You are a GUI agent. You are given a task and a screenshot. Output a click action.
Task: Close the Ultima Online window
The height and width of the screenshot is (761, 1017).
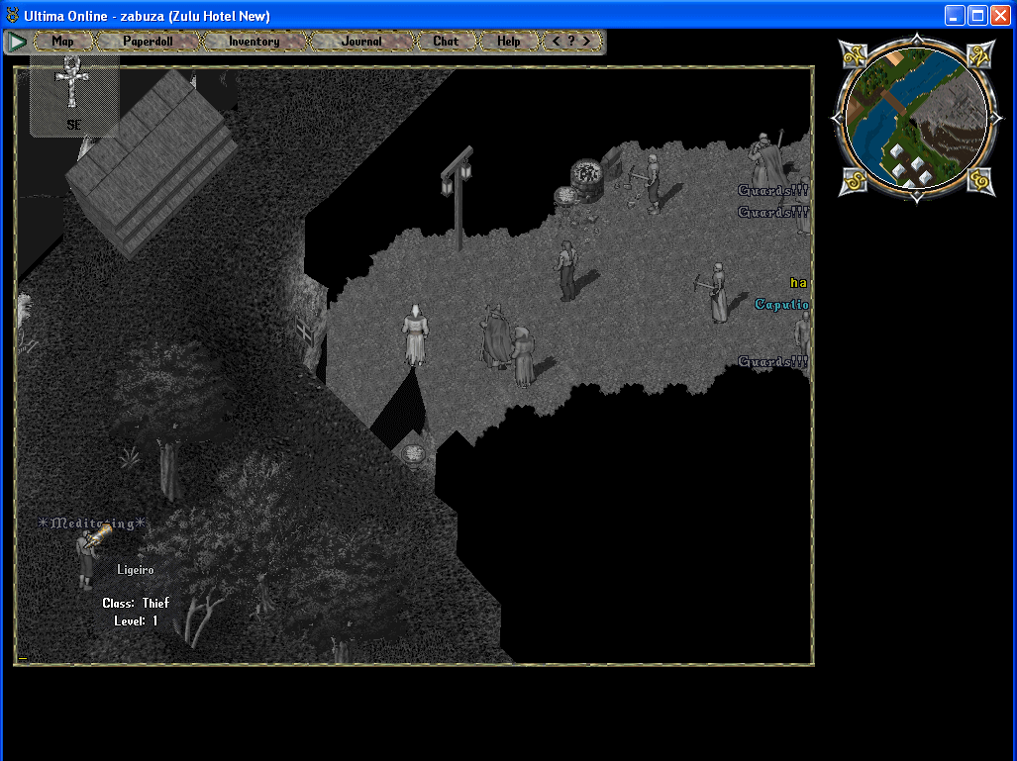pos(1000,16)
